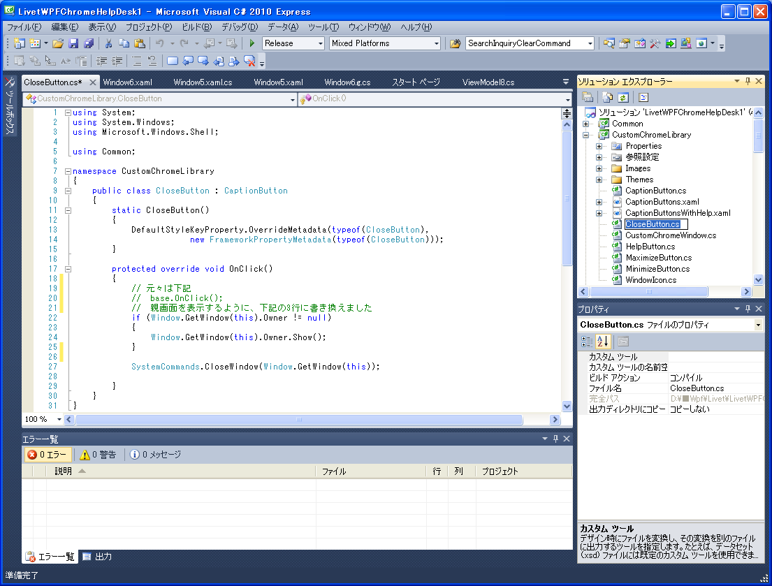Pin the エラー一覧 error list panel
The width and height of the screenshot is (772, 586).
point(556,439)
